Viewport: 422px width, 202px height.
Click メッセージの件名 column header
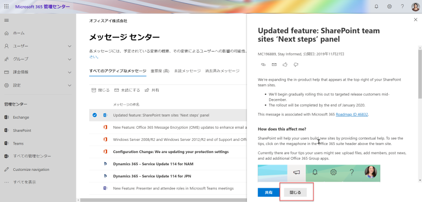point(126,104)
